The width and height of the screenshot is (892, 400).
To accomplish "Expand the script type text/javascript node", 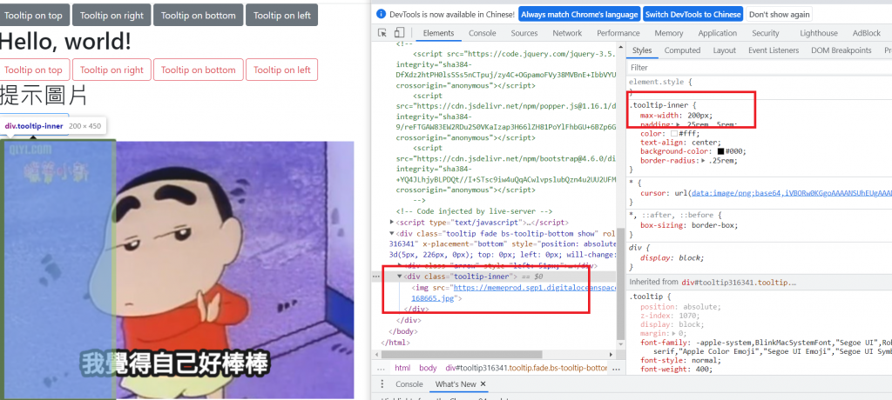I will pos(391,222).
